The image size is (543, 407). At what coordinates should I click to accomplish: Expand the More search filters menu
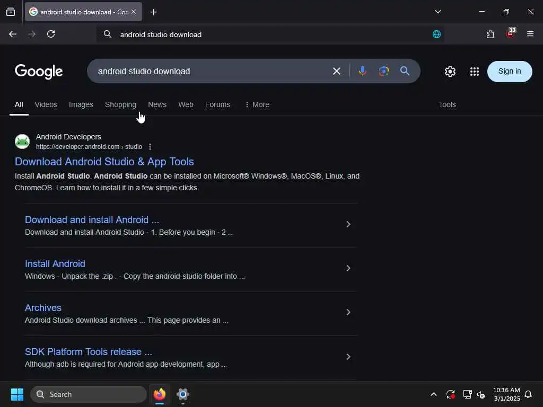pos(257,104)
